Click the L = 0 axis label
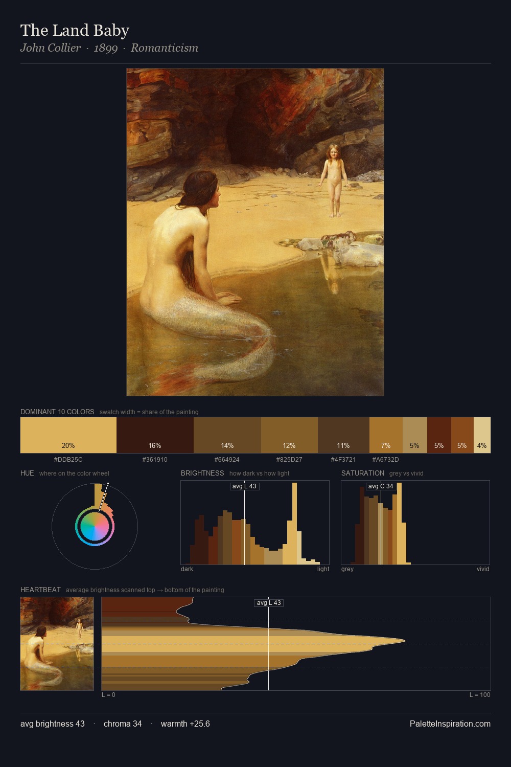Image resolution: width=511 pixels, height=767 pixels. pos(108,695)
